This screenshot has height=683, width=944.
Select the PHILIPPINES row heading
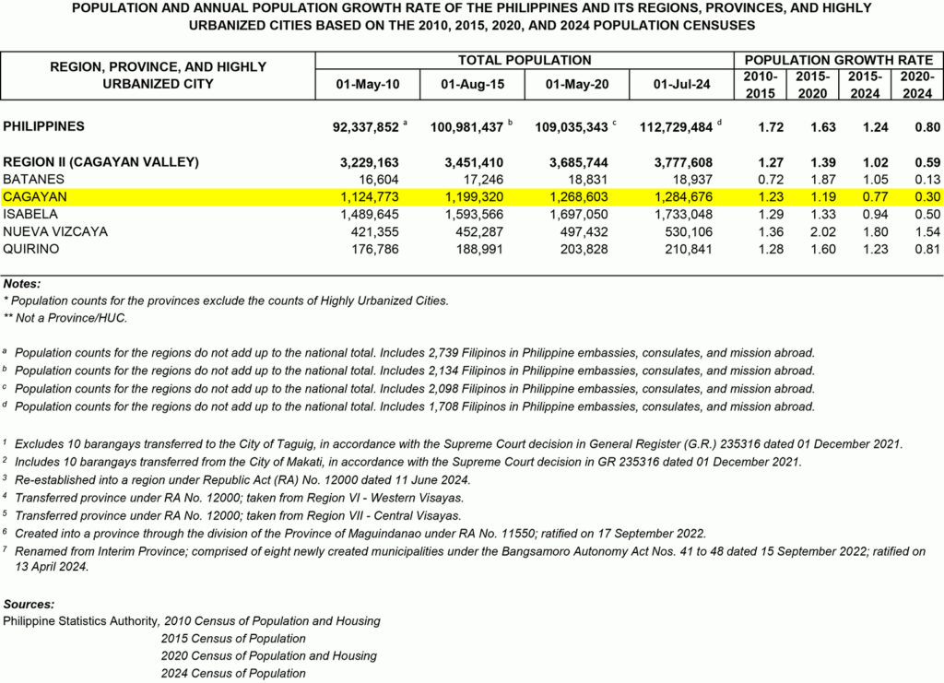[x=44, y=126]
